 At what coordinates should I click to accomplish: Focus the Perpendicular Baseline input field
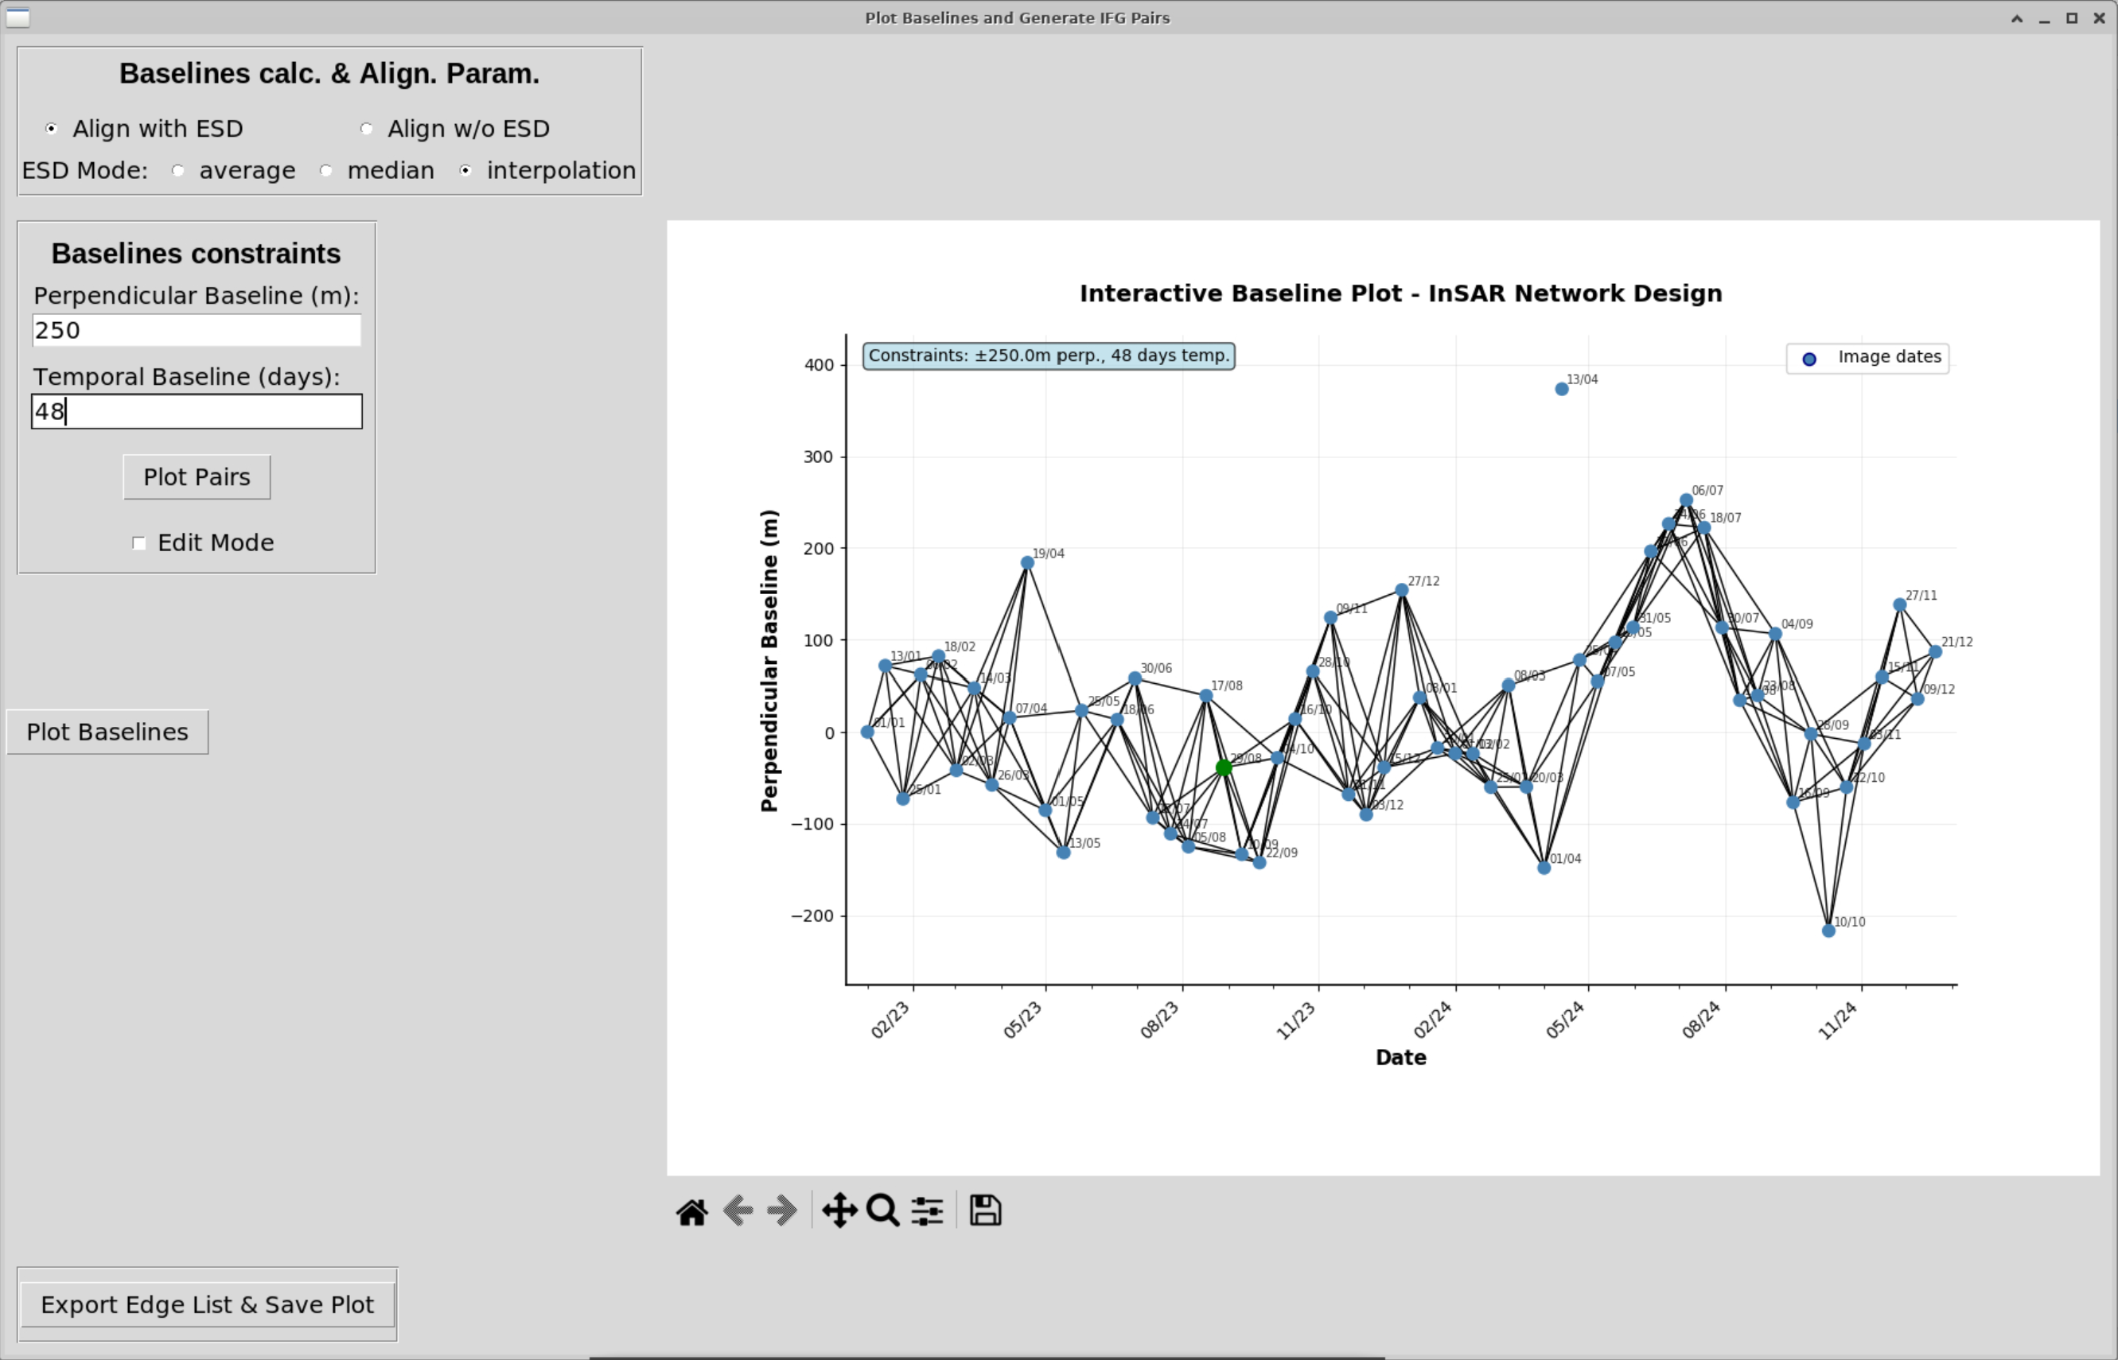[x=197, y=330]
